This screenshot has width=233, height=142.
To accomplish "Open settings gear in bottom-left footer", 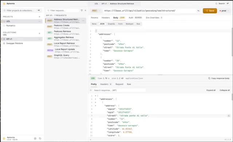I will pyautogui.click(x=35, y=138).
